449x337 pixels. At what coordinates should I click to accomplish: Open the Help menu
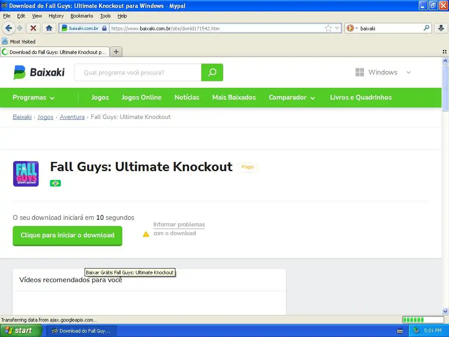[x=122, y=16]
